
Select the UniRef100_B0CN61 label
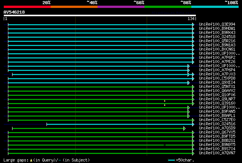[217, 49]
